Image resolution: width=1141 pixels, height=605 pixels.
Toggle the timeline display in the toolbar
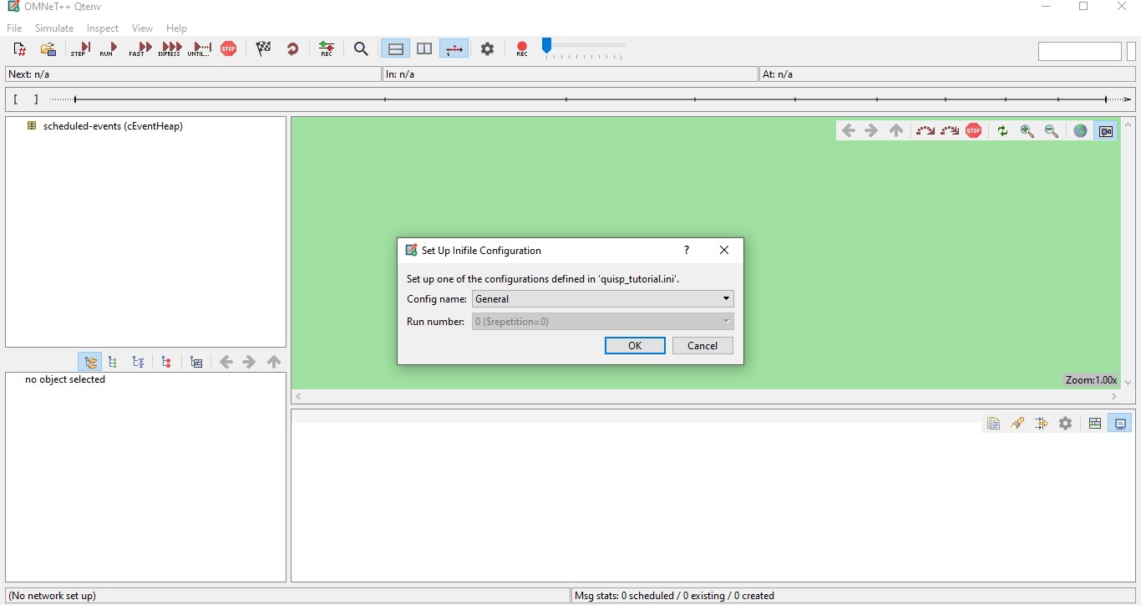454,48
